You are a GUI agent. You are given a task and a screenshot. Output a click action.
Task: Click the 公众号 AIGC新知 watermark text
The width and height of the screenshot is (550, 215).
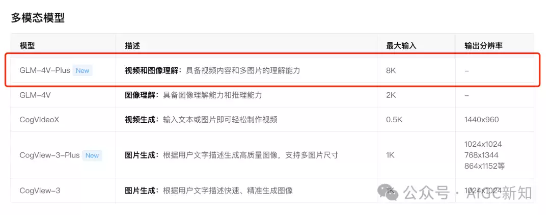coord(468,193)
